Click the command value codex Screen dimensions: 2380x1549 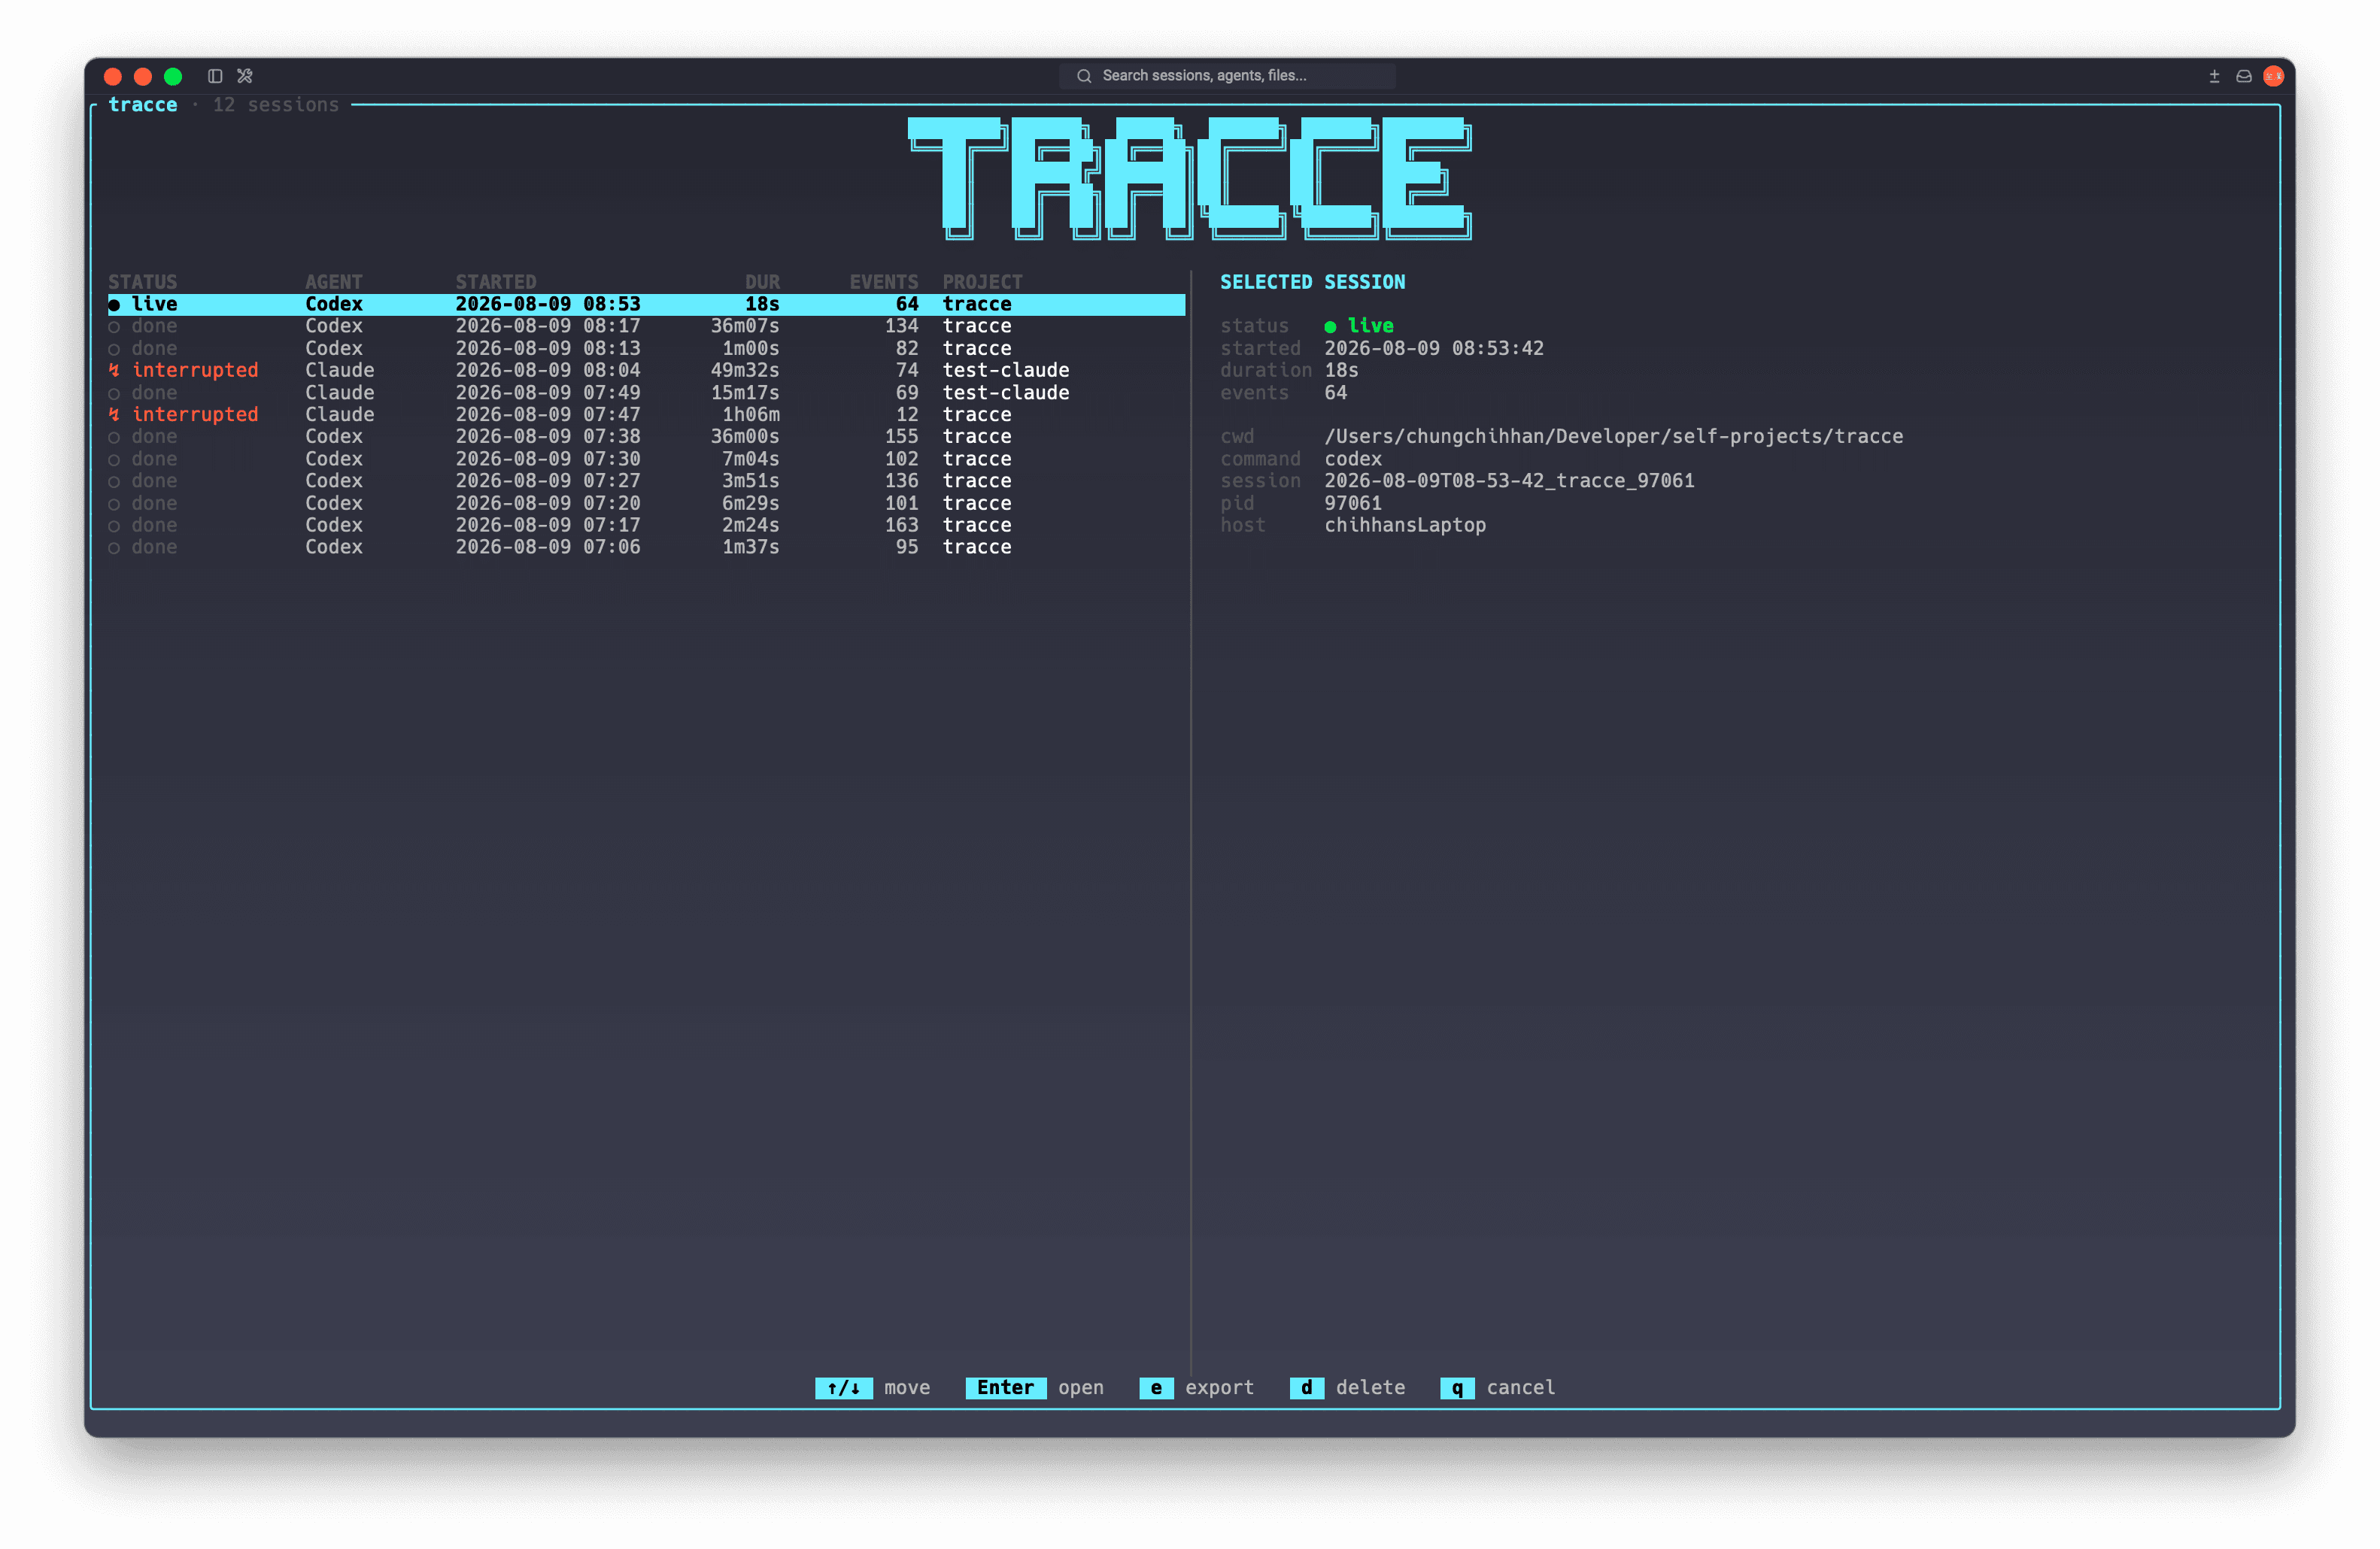pyautogui.click(x=1353, y=459)
